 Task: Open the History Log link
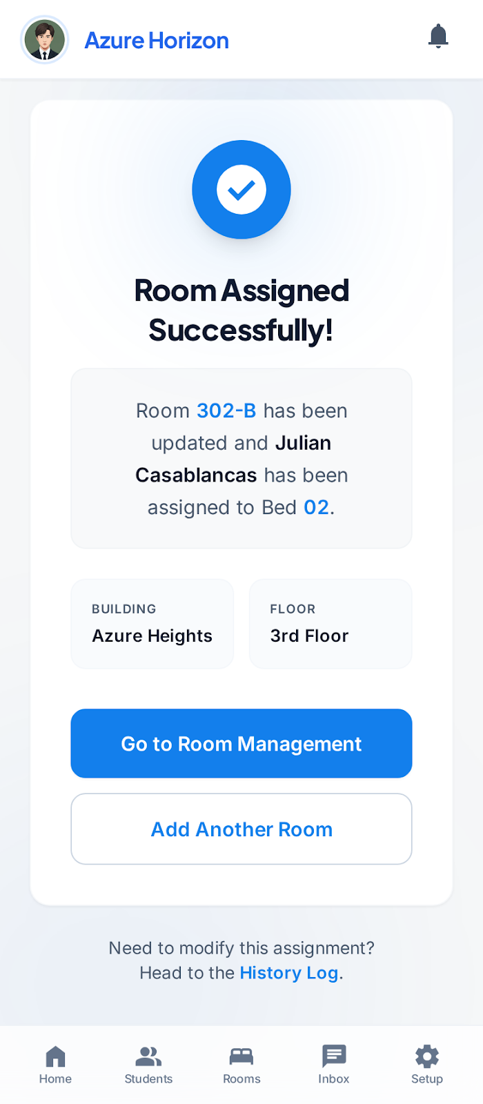click(289, 973)
